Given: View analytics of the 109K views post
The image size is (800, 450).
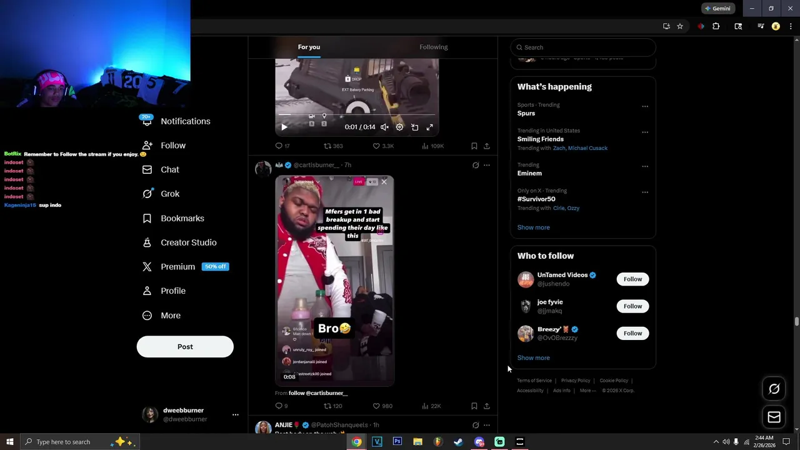Looking at the screenshot, I should [432, 146].
